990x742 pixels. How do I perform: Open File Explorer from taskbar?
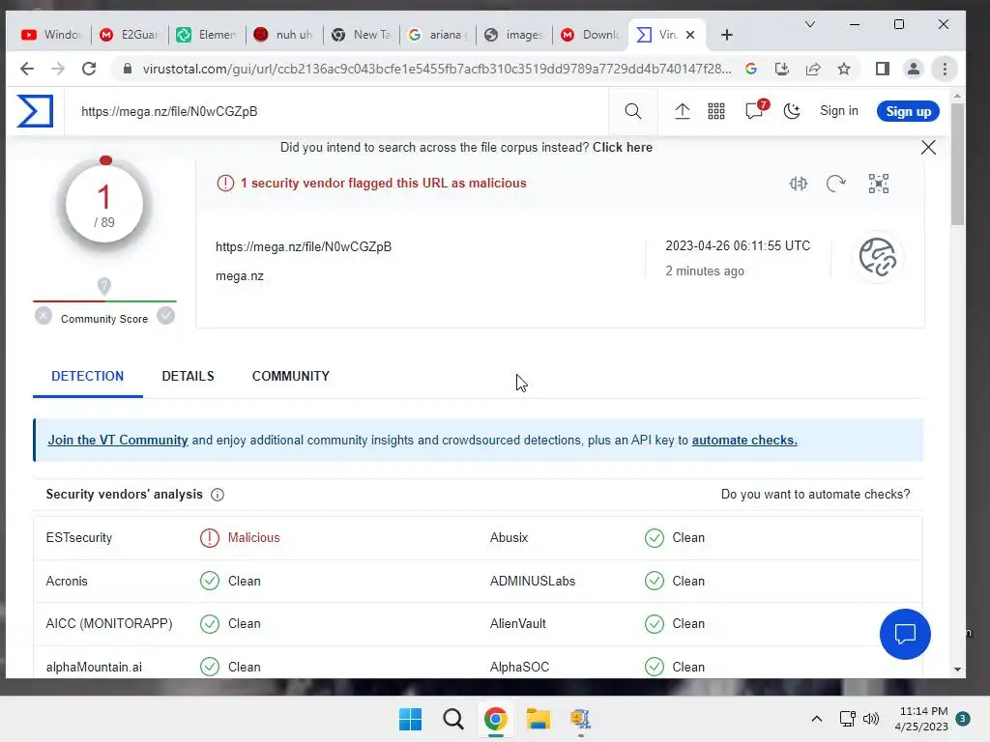tap(539, 719)
